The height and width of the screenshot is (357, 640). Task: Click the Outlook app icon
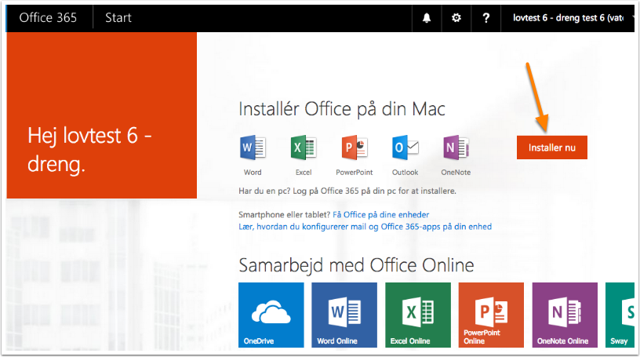click(405, 148)
